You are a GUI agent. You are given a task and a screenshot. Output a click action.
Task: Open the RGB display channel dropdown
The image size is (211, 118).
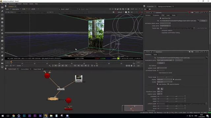pyautogui.click(x=25, y=9)
